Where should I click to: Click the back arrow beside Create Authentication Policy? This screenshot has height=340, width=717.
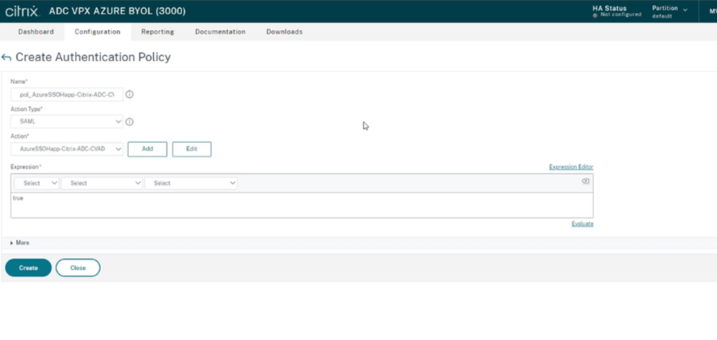click(x=6, y=57)
